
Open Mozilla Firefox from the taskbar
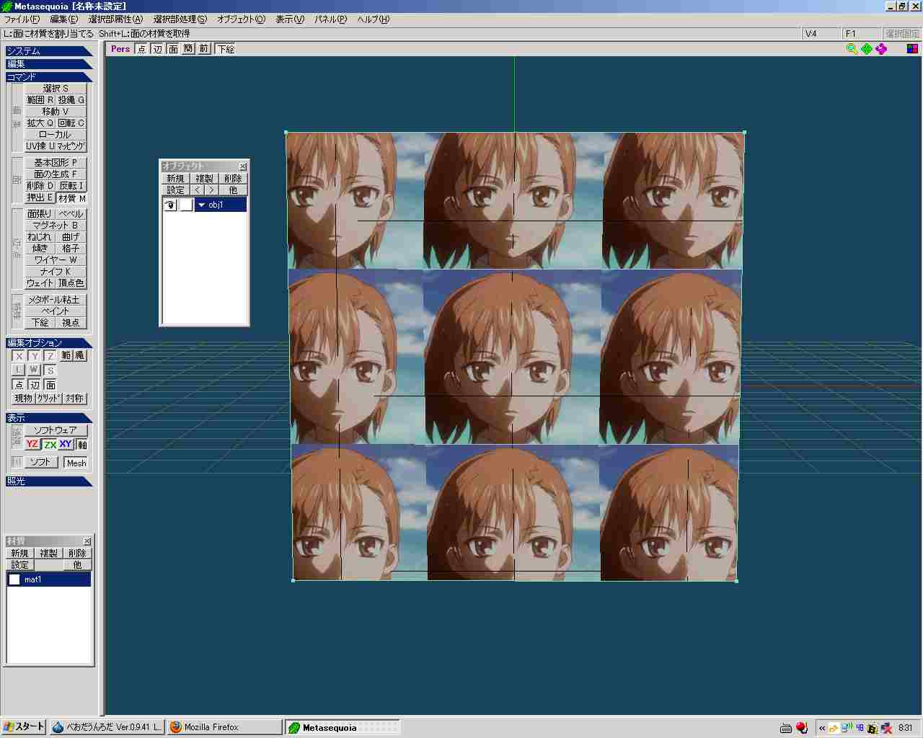(x=224, y=727)
